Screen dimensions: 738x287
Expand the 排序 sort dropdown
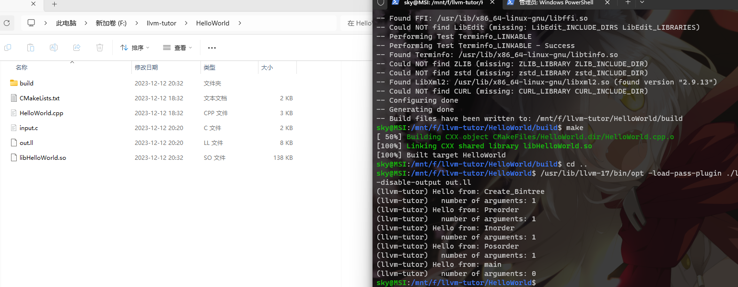(x=135, y=48)
